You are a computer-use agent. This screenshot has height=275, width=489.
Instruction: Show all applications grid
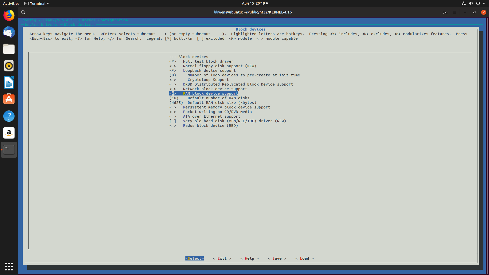(x=9, y=267)
